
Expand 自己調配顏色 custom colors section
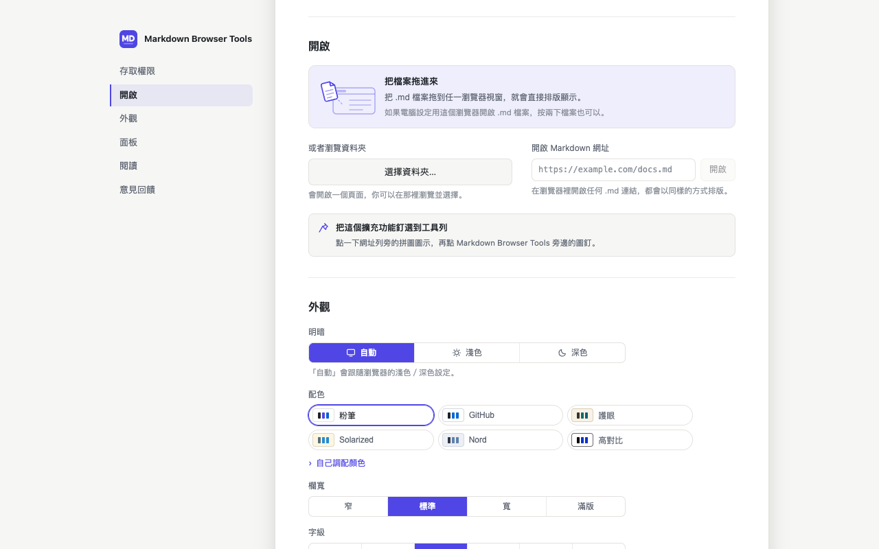coord(337,463)
